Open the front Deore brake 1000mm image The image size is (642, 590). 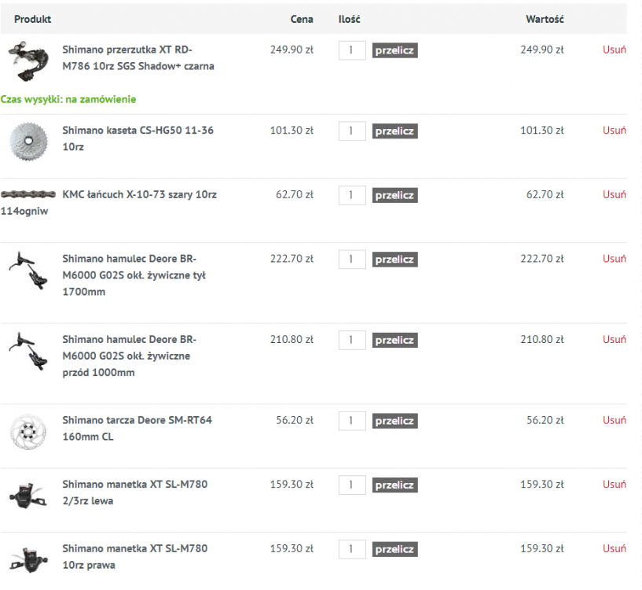pos(28,352)
